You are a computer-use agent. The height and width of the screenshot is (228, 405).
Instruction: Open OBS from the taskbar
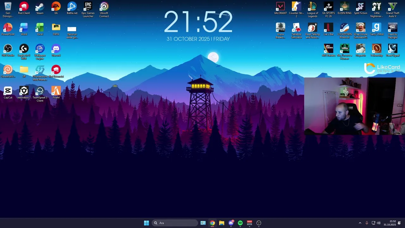tap(259, 223)
